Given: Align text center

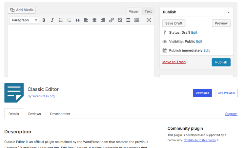Looking at the screenshot, I should click(94, 20).
